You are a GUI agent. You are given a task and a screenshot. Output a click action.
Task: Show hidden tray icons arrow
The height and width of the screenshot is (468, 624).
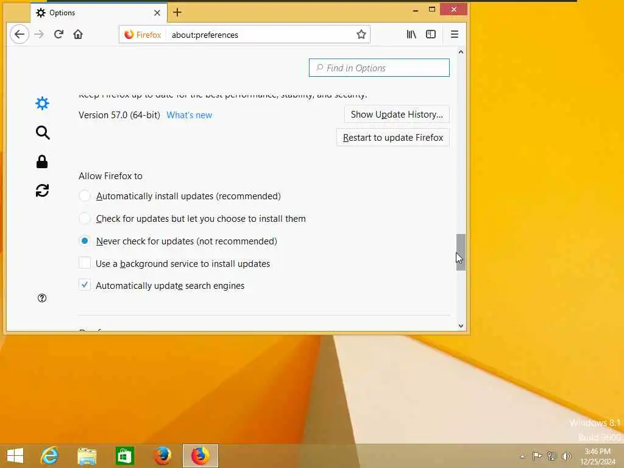click(x=522, y=456)
